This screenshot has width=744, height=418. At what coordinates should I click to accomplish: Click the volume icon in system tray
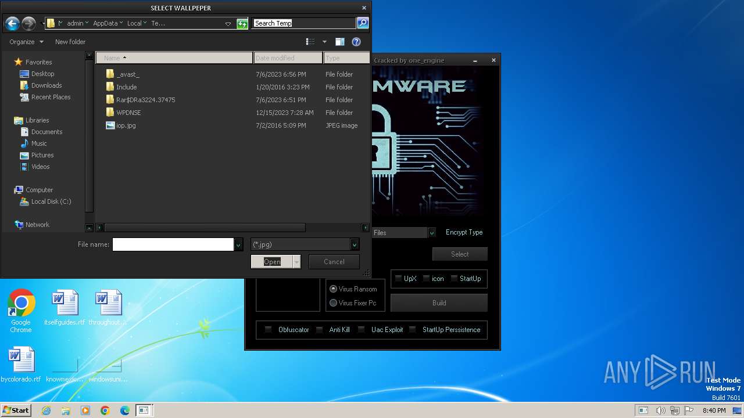coord(661,410)
